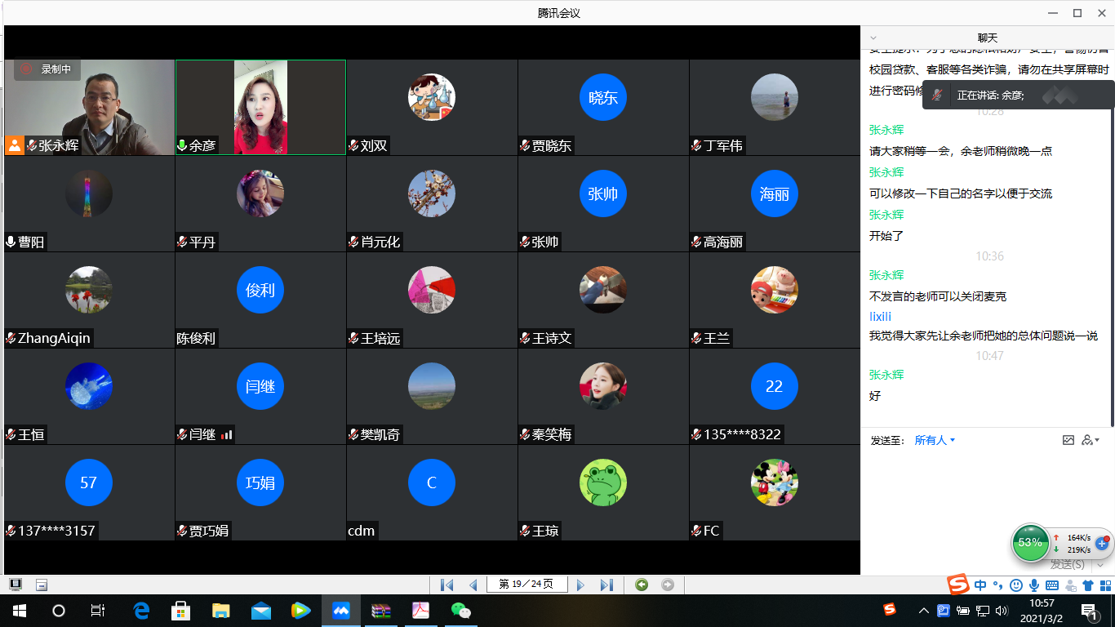Image resolution: width=1115 pixels, height=627 pixels.
Task: Expand send options arrow beside 发送(S)
Action: tap(1100, 564)
